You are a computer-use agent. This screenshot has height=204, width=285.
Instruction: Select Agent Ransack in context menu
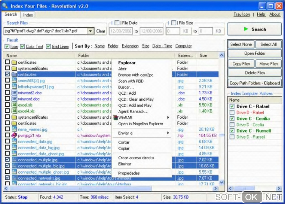tap(133, 111)
